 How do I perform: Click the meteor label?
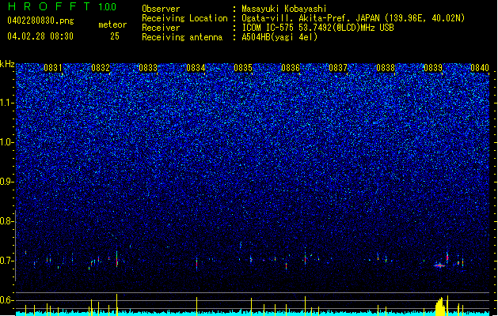click(x=112, y=24)
